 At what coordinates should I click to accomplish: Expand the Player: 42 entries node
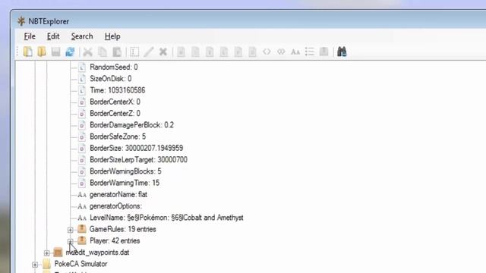pos(71,241)
